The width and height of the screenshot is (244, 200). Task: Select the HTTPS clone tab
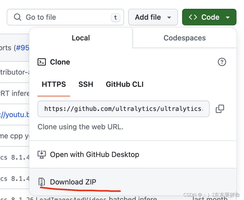click(54, 84)
